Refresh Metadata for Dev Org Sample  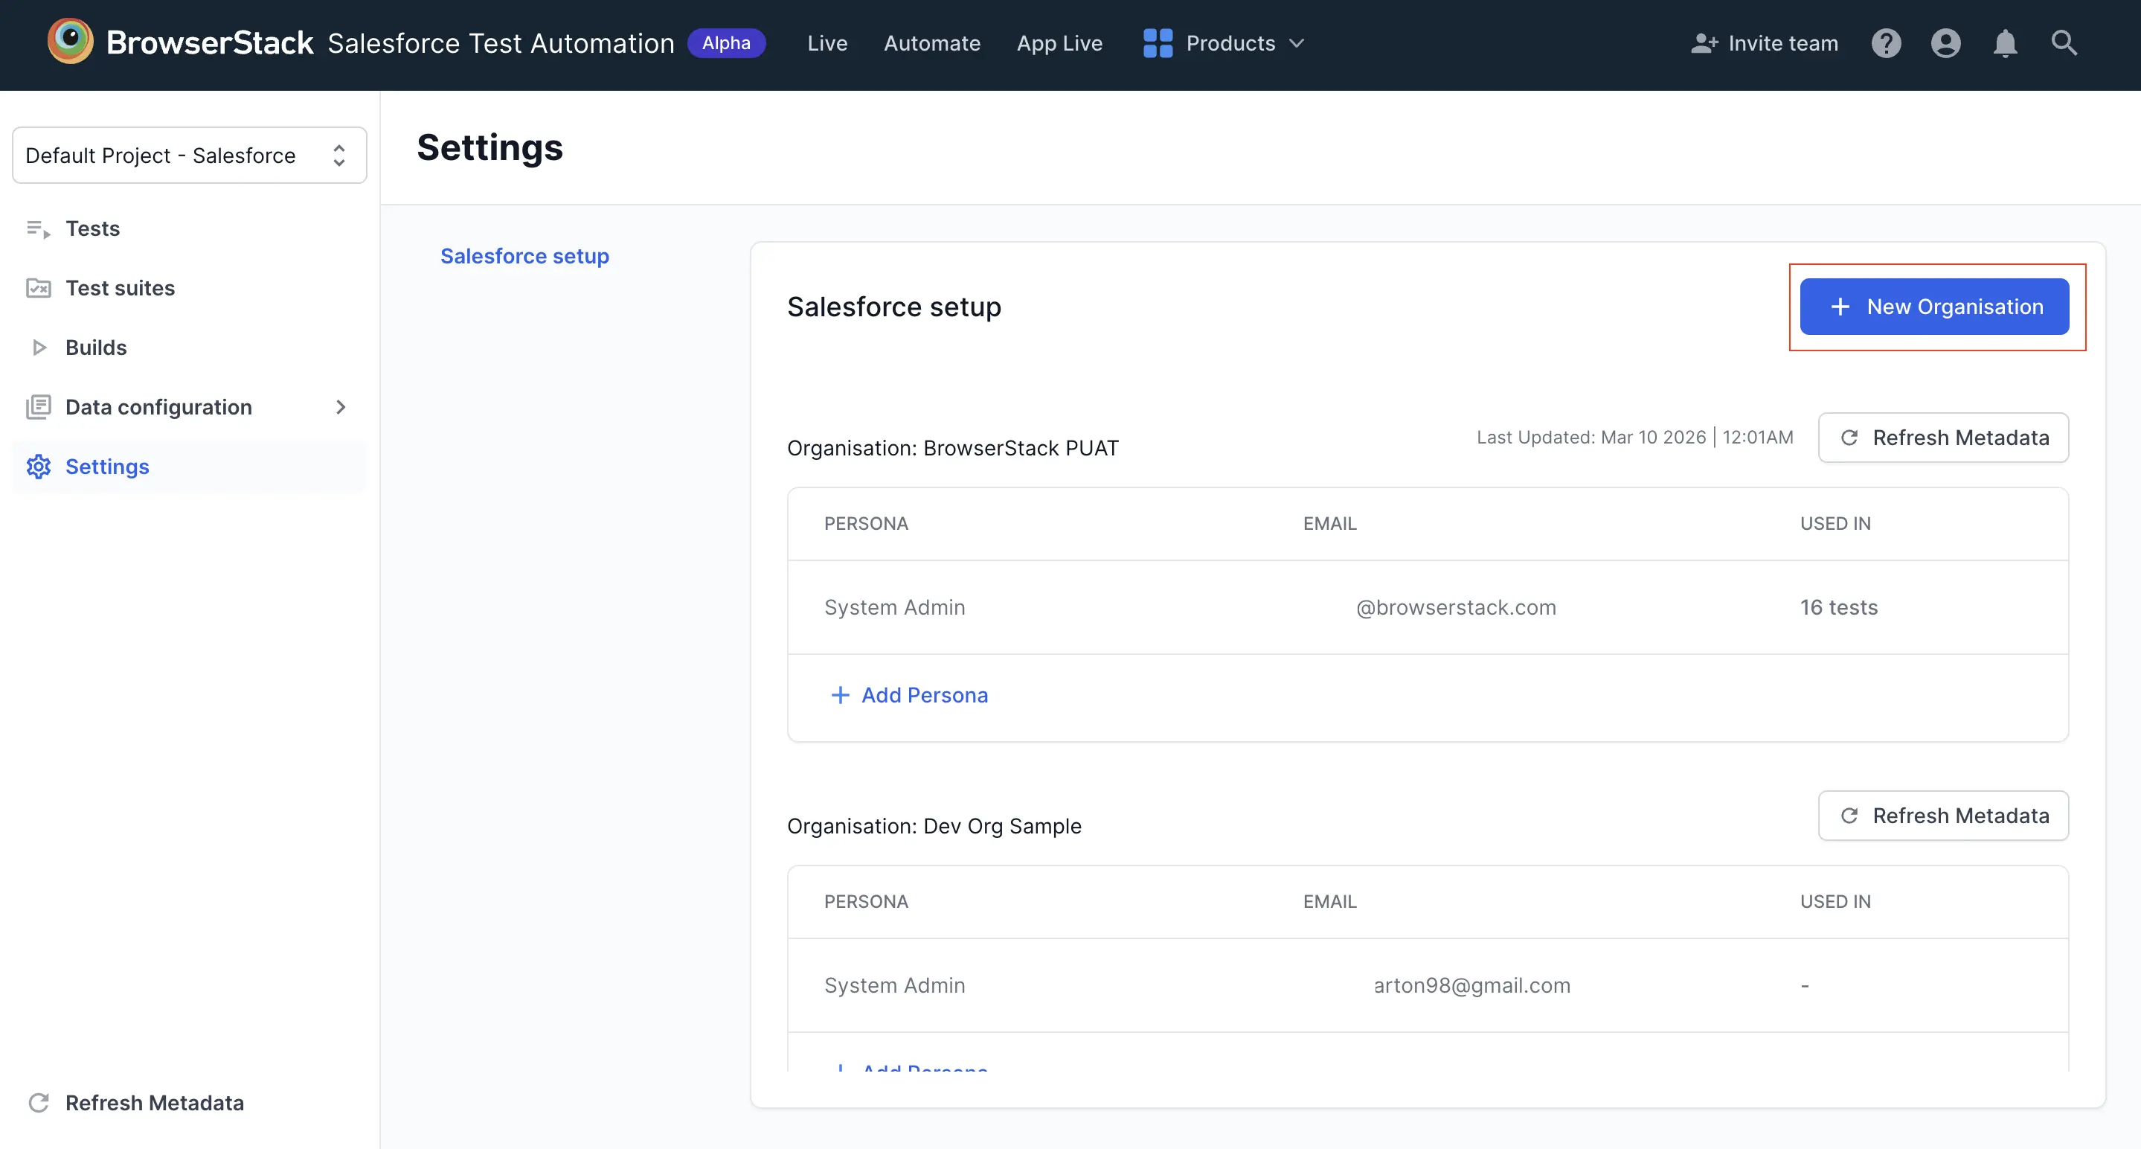pos(1943,816)
